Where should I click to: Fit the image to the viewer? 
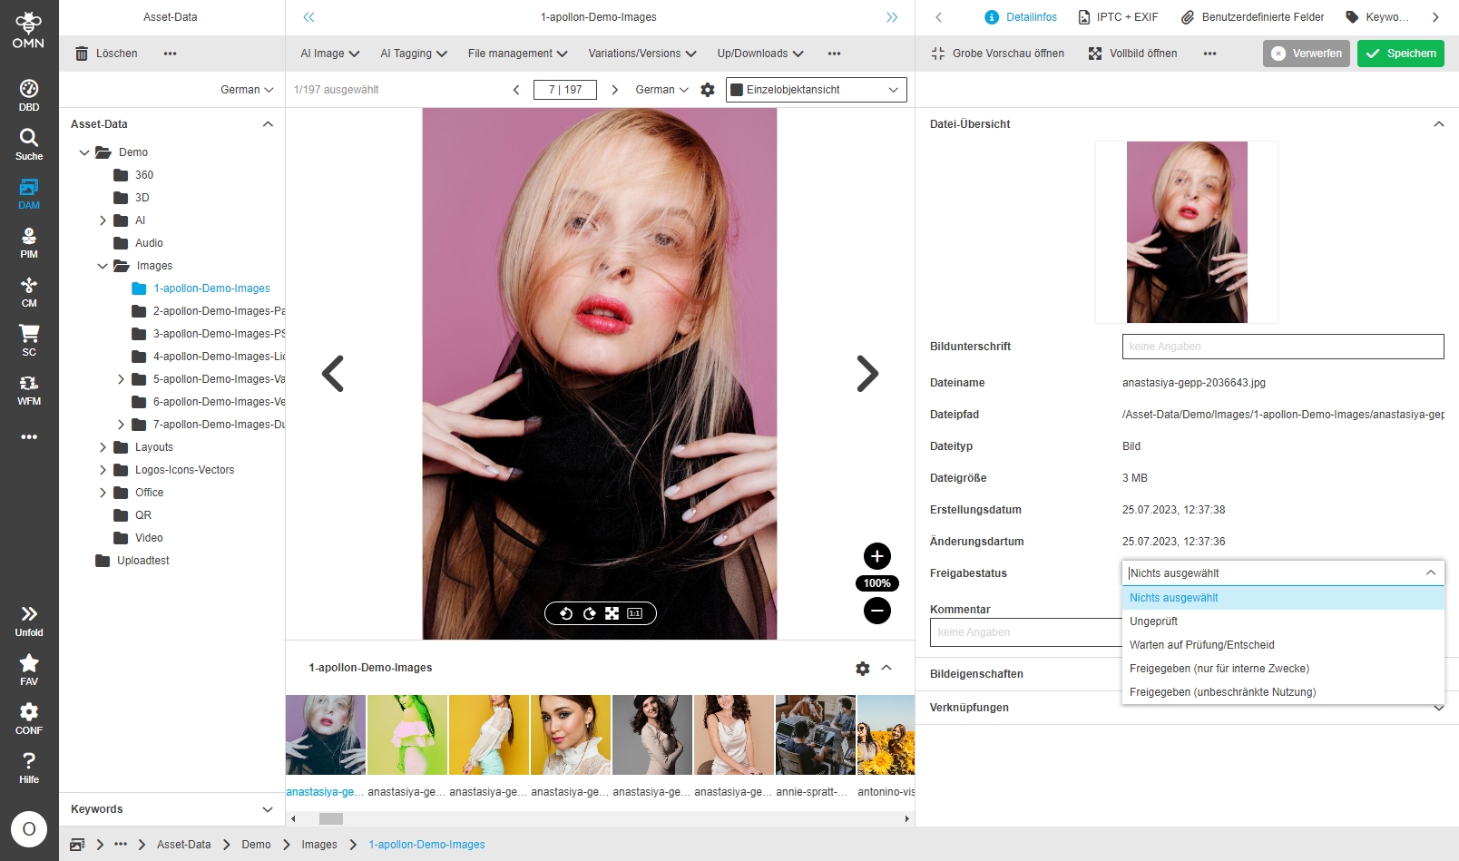(612, 613)
